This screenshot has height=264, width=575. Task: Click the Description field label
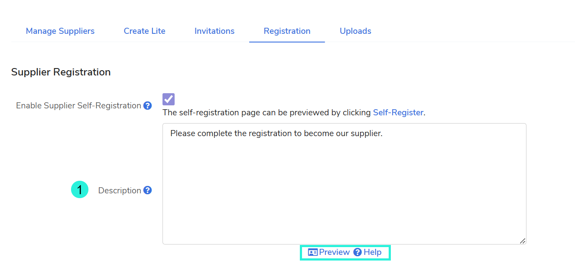tap(120, 191)
